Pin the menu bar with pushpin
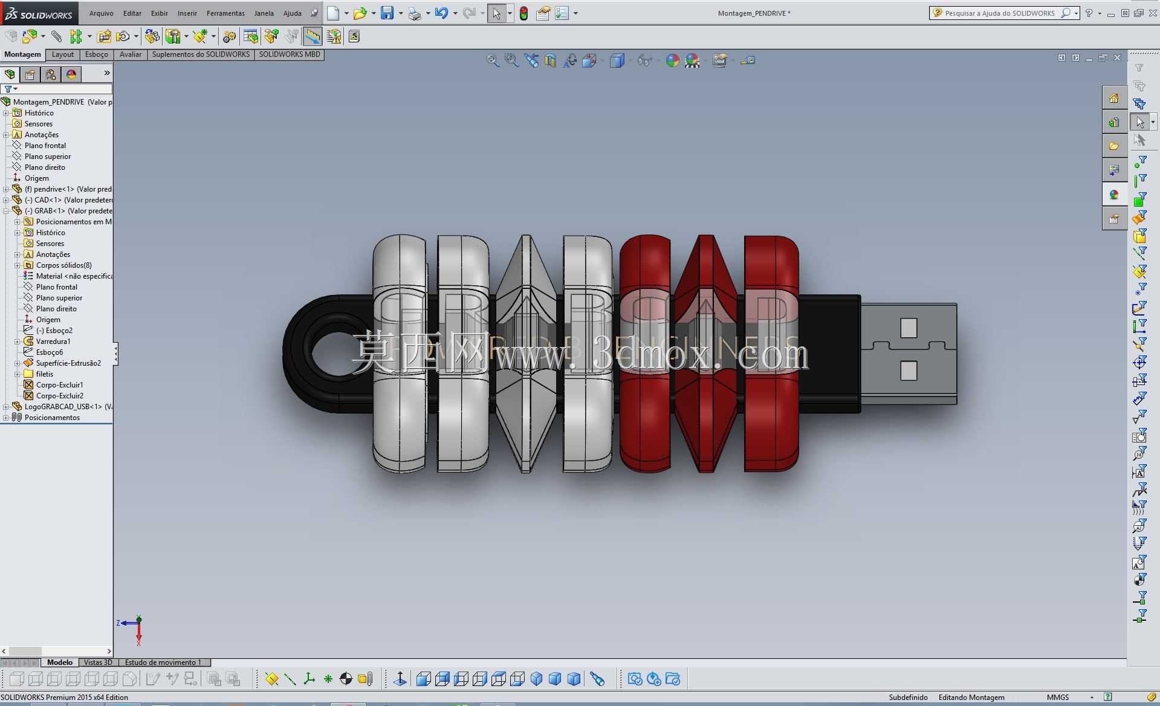This screenshot has width=1160, height=706. (314, 13)
